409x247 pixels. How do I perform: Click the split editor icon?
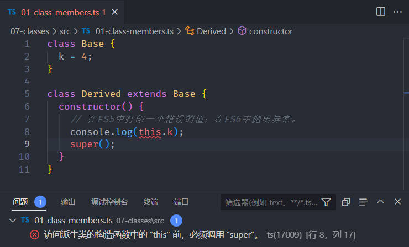pyautogui.click(x=380, y=12)
